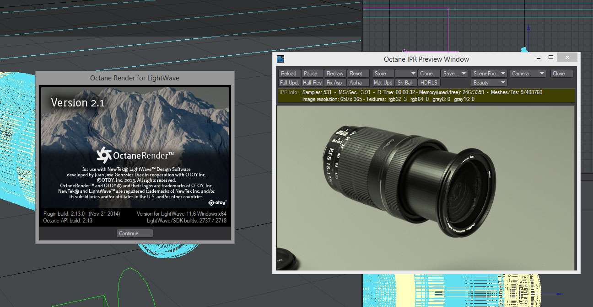Image resolution: width=593 pixels, height=307 pixels.
Task: Click the 'rgb32: 3' texture count
Action: click(x=397, y=99)
